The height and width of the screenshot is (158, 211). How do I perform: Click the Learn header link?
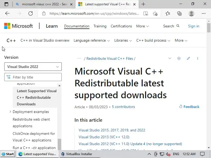point(52,26)
